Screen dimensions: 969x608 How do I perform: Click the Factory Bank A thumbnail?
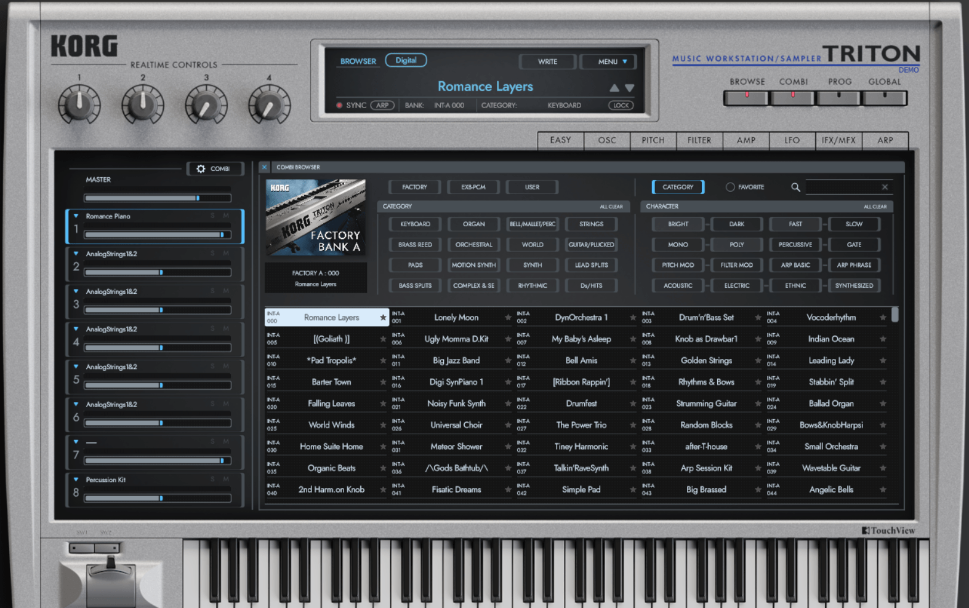pos(316,218)
